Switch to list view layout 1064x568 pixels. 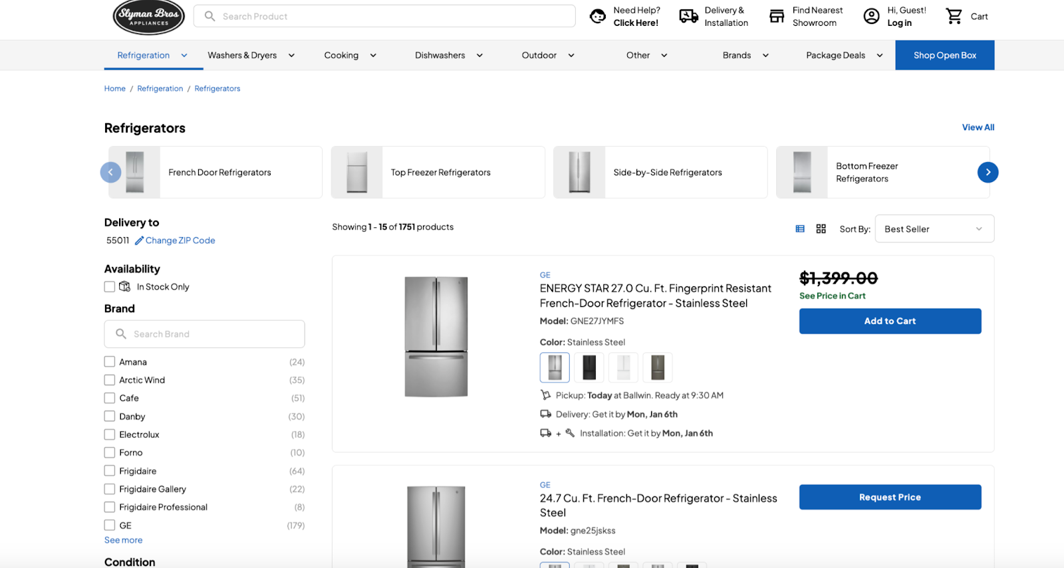pyautogui.click(x=800, y=229)
